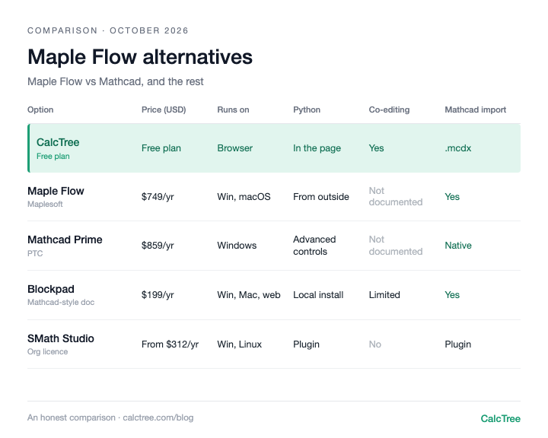
Task: Click the 'Win, Mac, web' platform cell
Action: pyautogui.click(x=249, y=295)
